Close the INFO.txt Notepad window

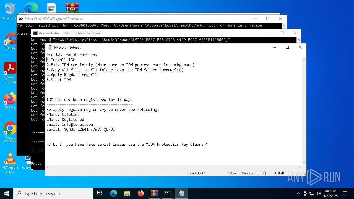[x=300, y=47]
